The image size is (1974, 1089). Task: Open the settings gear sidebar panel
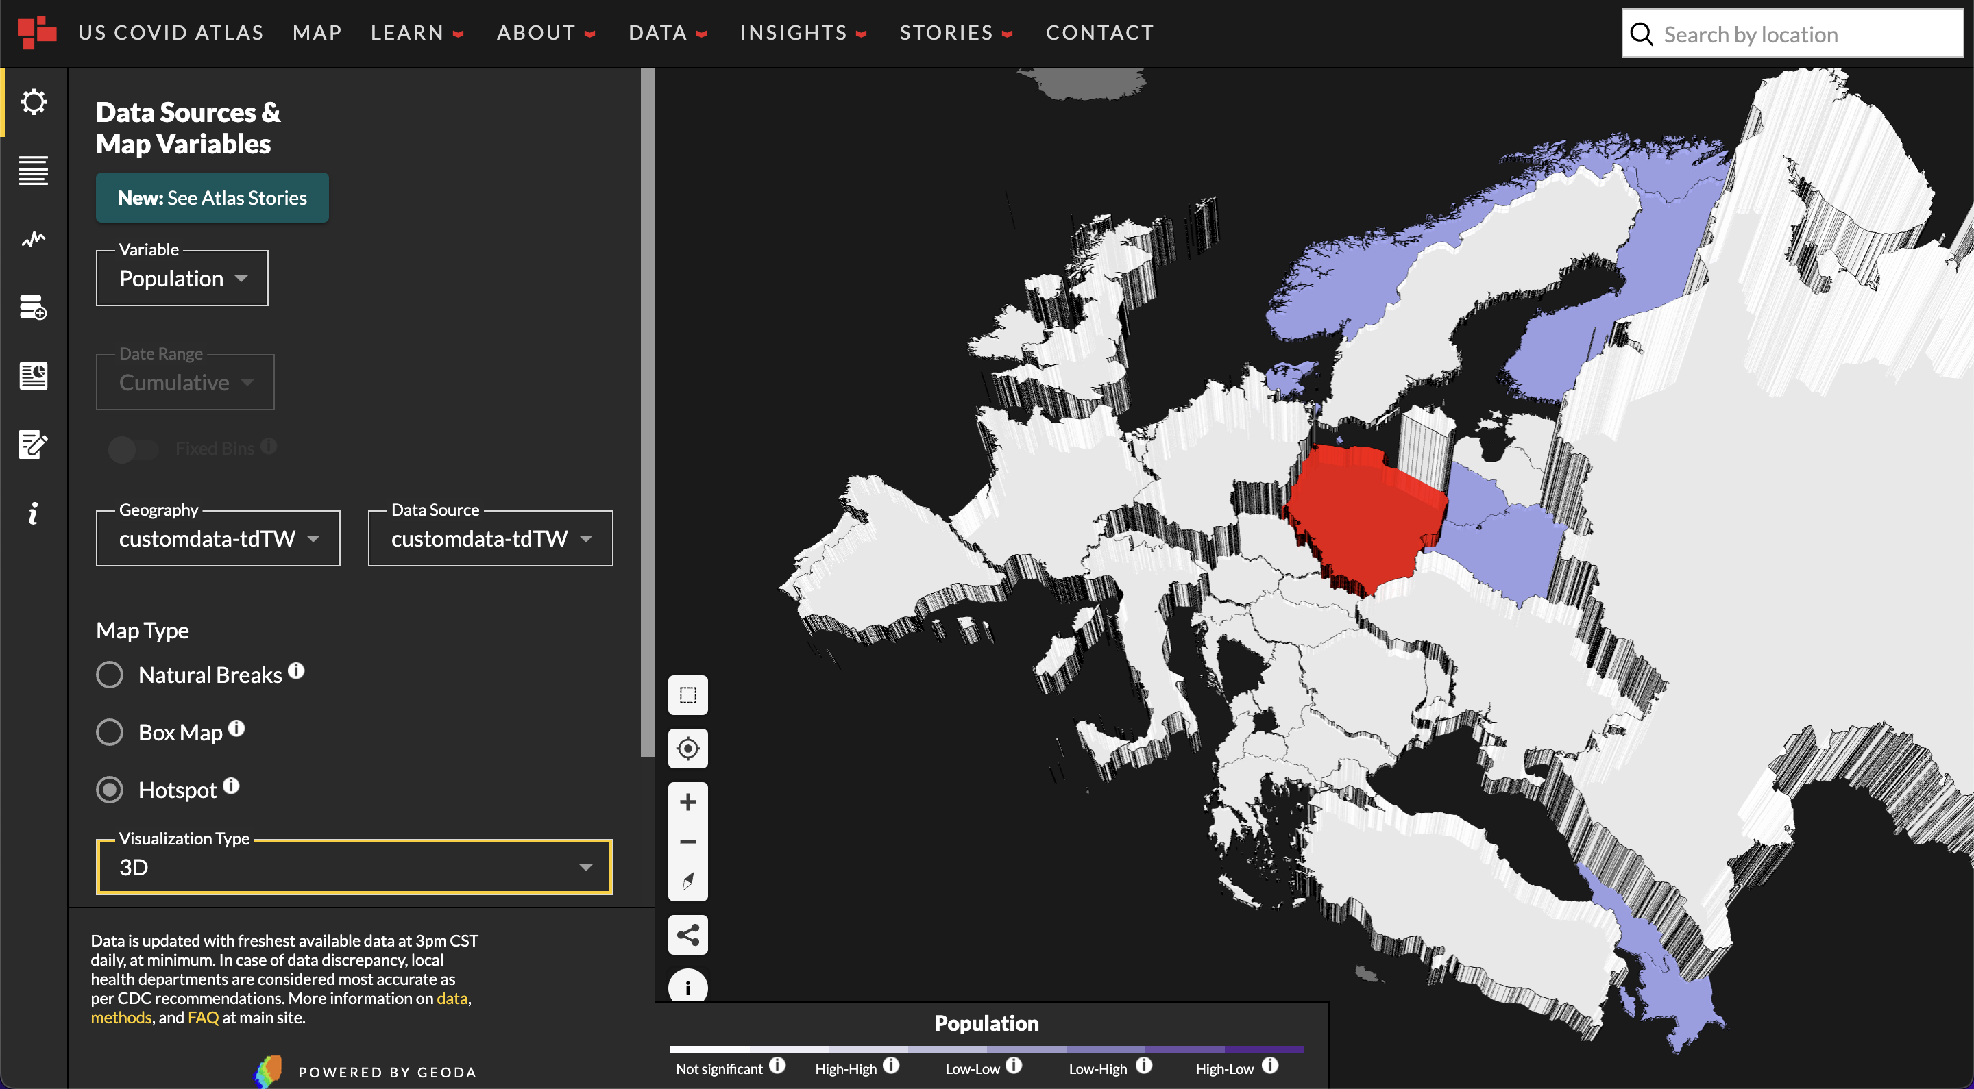(x=33, y=102)
